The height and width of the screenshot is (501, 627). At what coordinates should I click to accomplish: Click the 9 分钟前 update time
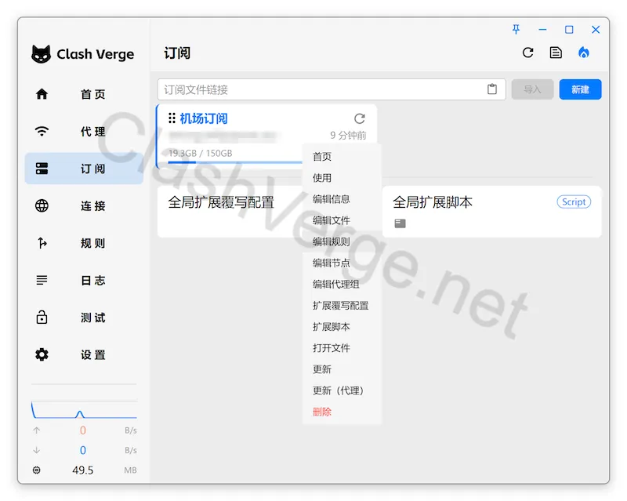pyautogui.click(x=348, y=136)
